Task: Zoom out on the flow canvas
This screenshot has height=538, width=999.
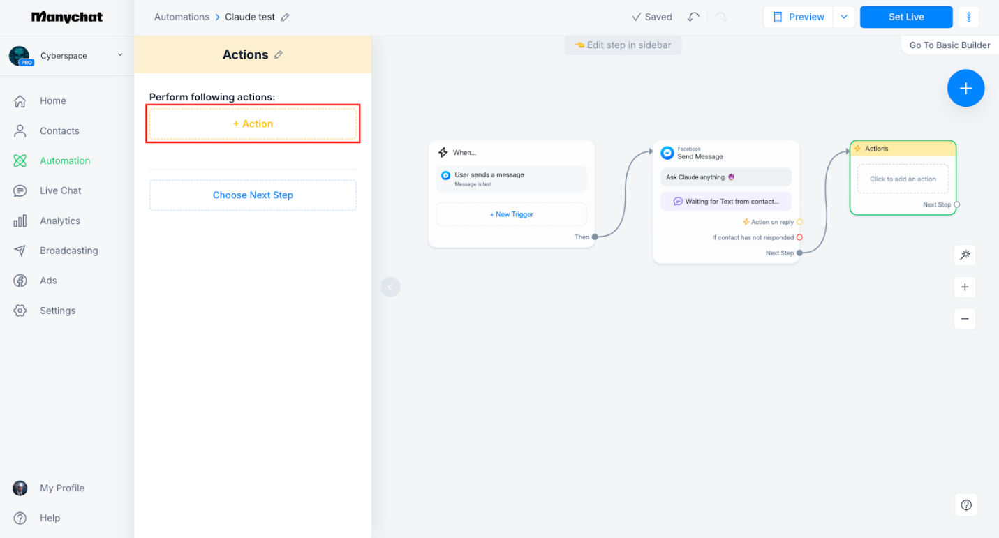Action: click(965, 319)
